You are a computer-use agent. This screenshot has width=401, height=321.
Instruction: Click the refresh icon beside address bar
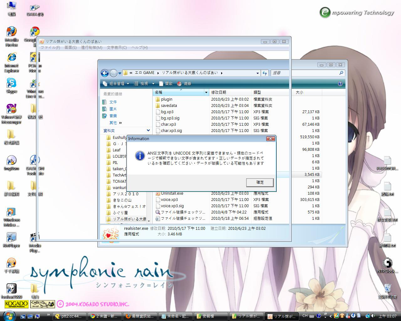click(x=265, y=73)
